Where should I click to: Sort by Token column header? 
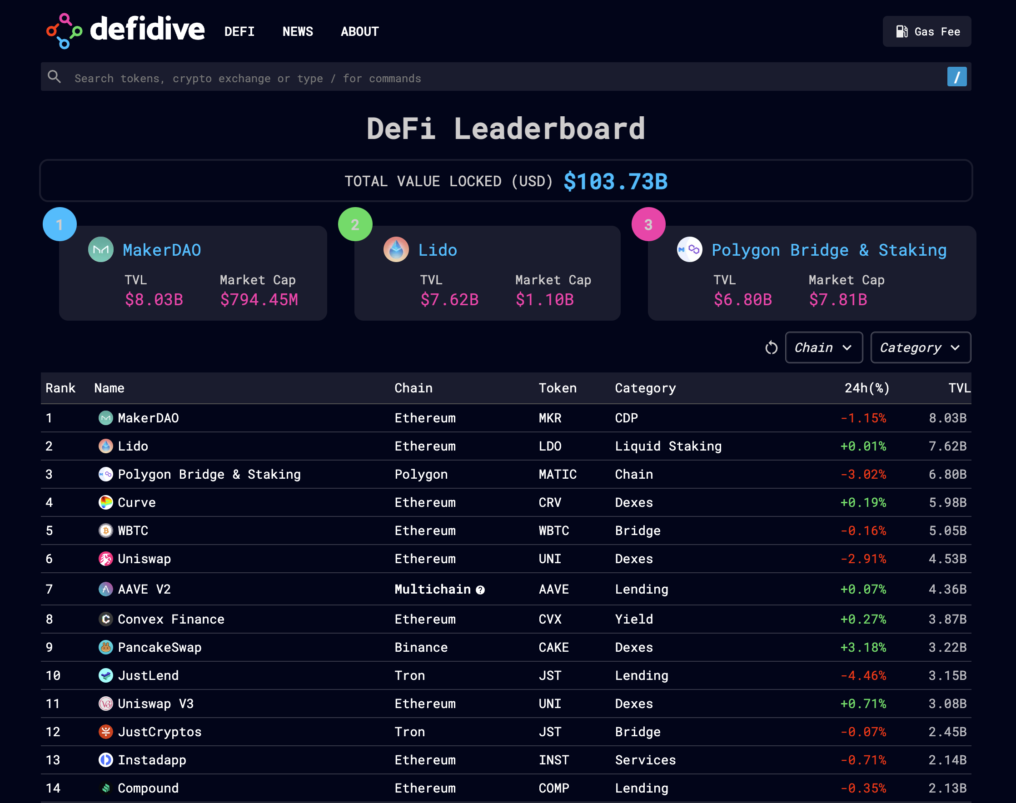(x=558, y=388)
